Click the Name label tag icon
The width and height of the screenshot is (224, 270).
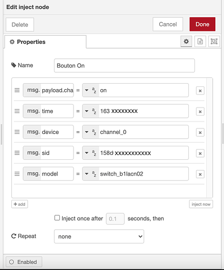(x=13, y=65)
